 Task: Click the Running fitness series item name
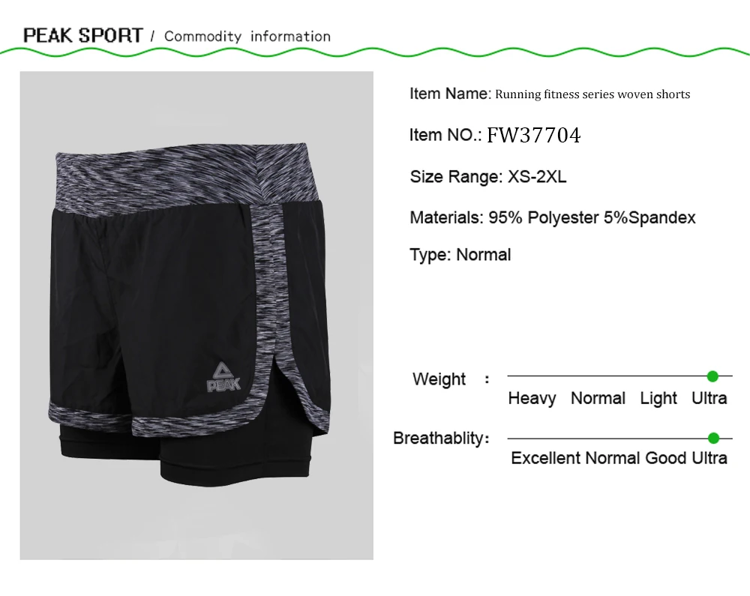pos(592,94)
